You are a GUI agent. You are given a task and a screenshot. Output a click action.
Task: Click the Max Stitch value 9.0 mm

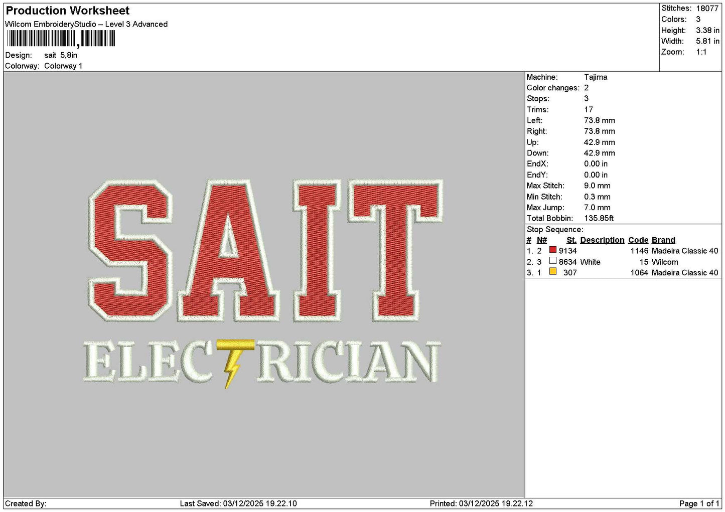597,186
